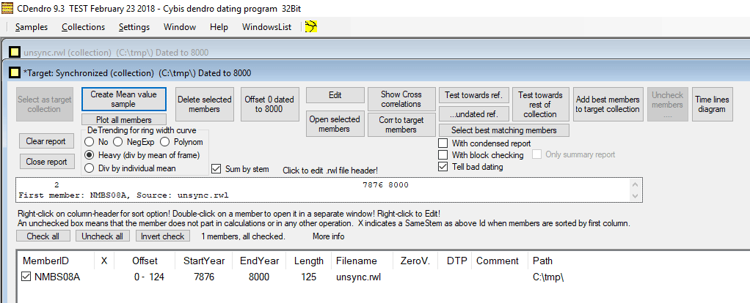
Task: Select the Polynom detrending option
Action: click(x=164, y=142)
